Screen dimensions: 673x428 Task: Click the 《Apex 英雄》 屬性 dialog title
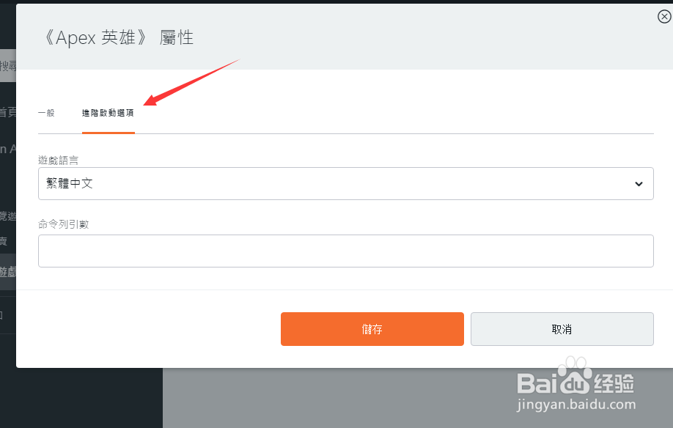coord(119,37)
